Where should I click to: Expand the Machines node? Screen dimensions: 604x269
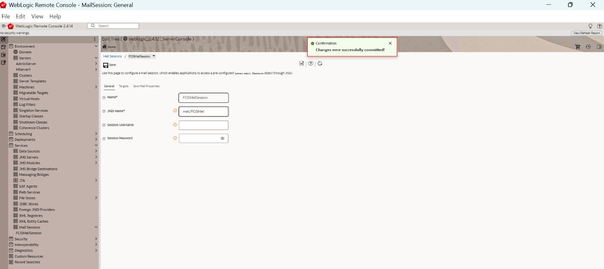coord(96,87)
